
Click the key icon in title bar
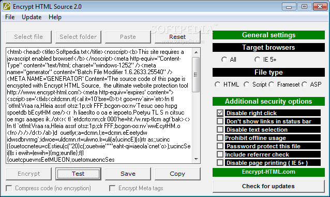7,6
